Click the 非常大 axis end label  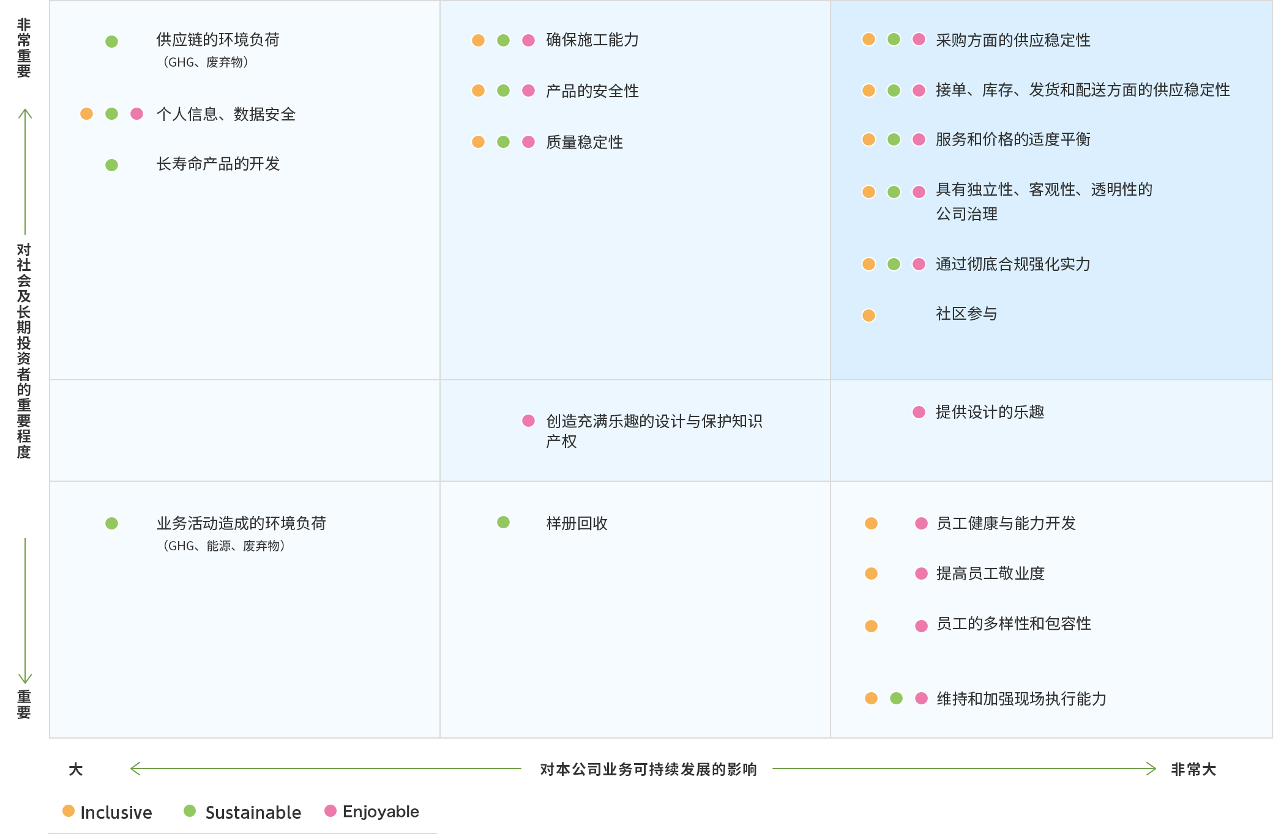[x=1193, y=769]
